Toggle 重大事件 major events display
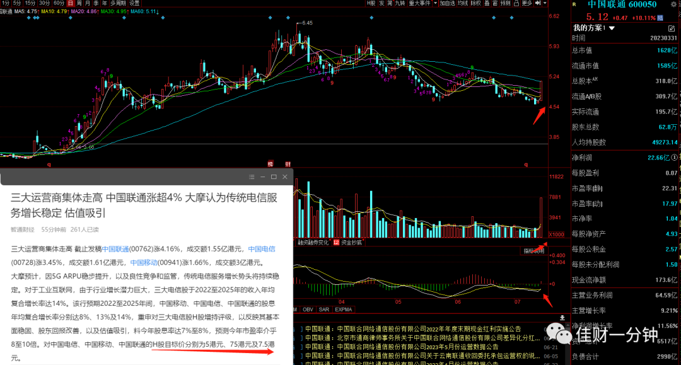 click(x=419, y=3)
